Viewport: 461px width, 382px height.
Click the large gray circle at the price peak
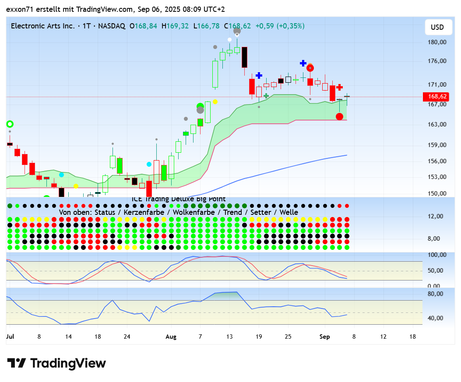[237, 30]
